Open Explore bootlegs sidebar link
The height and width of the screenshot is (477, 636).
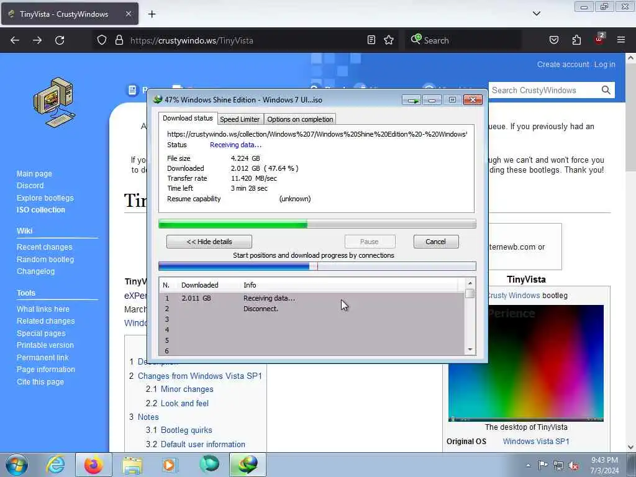(x=45, y=198)
